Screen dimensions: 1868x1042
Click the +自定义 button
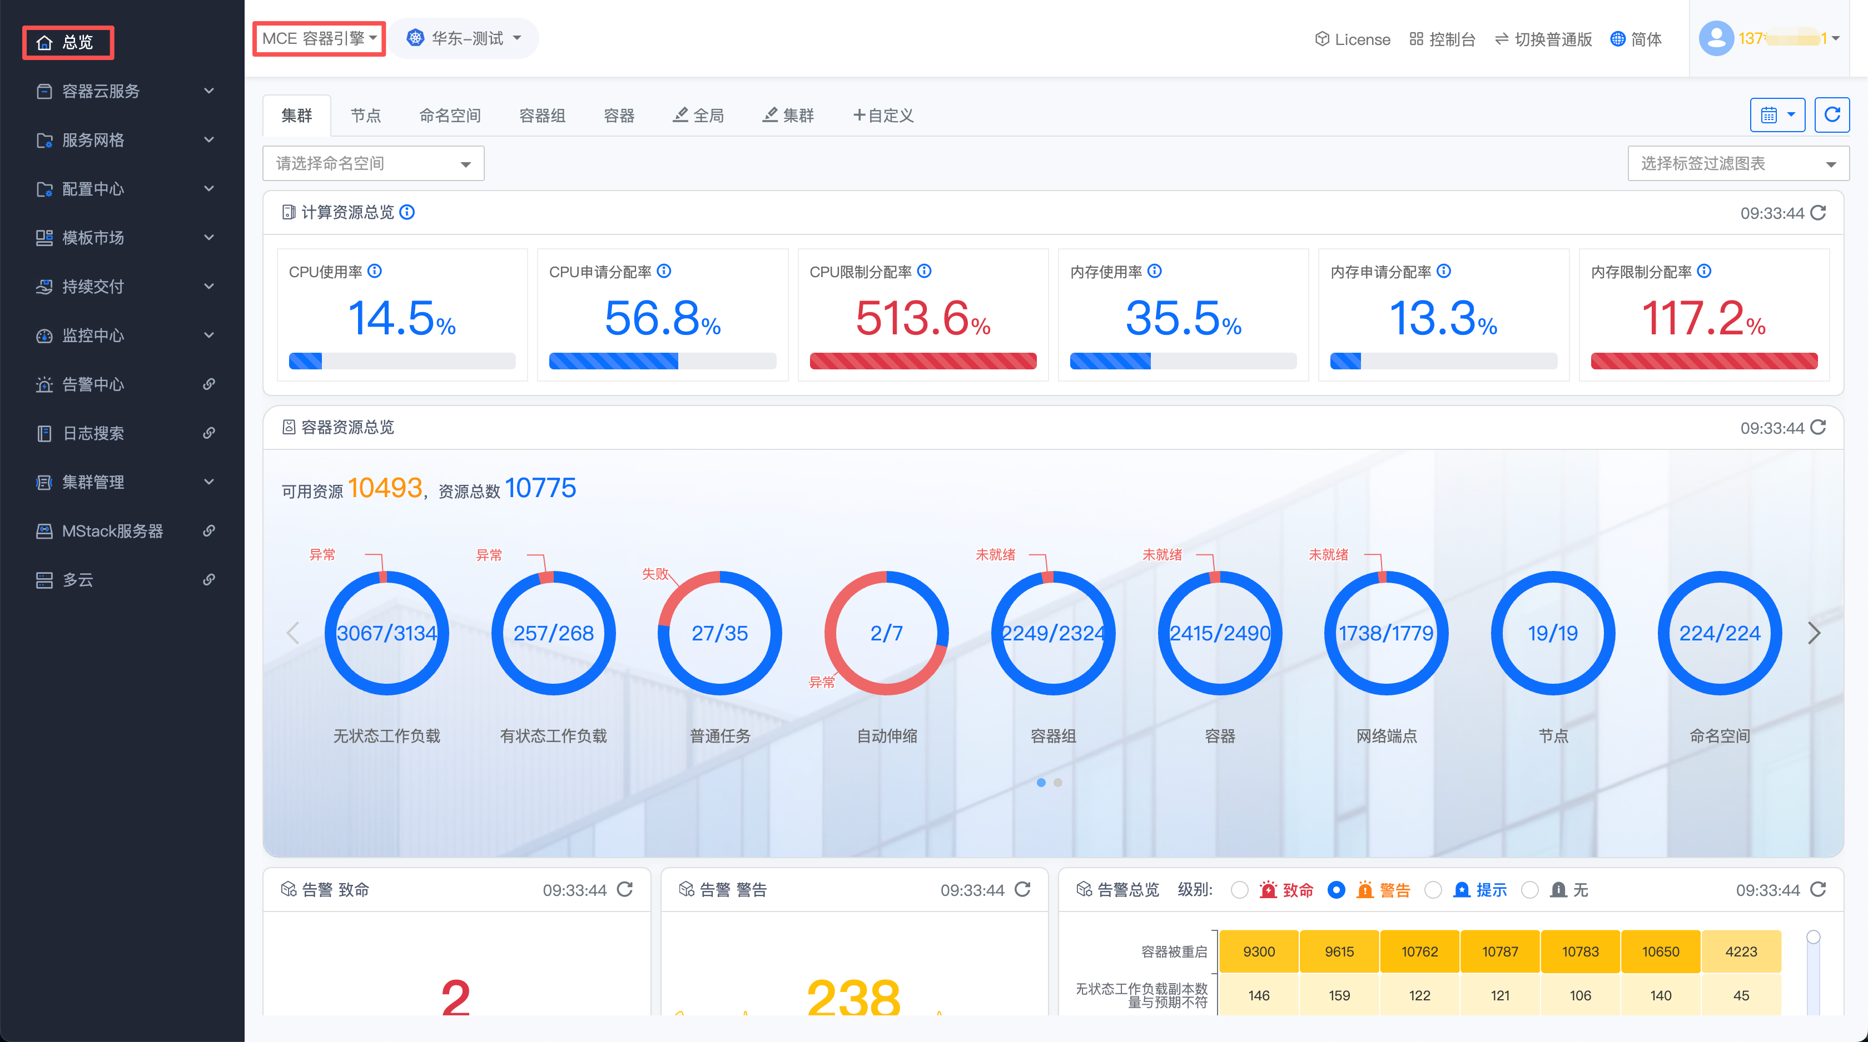tap(883, 115)
